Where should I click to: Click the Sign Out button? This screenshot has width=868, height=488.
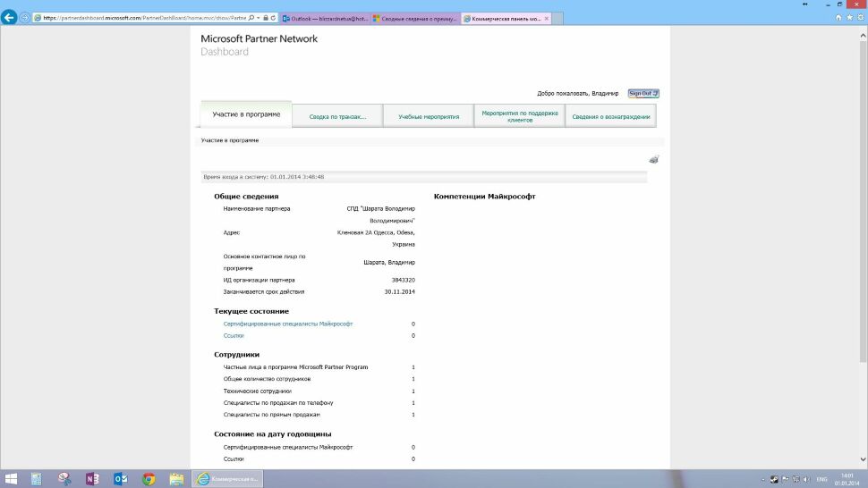(x=642, y=93)
